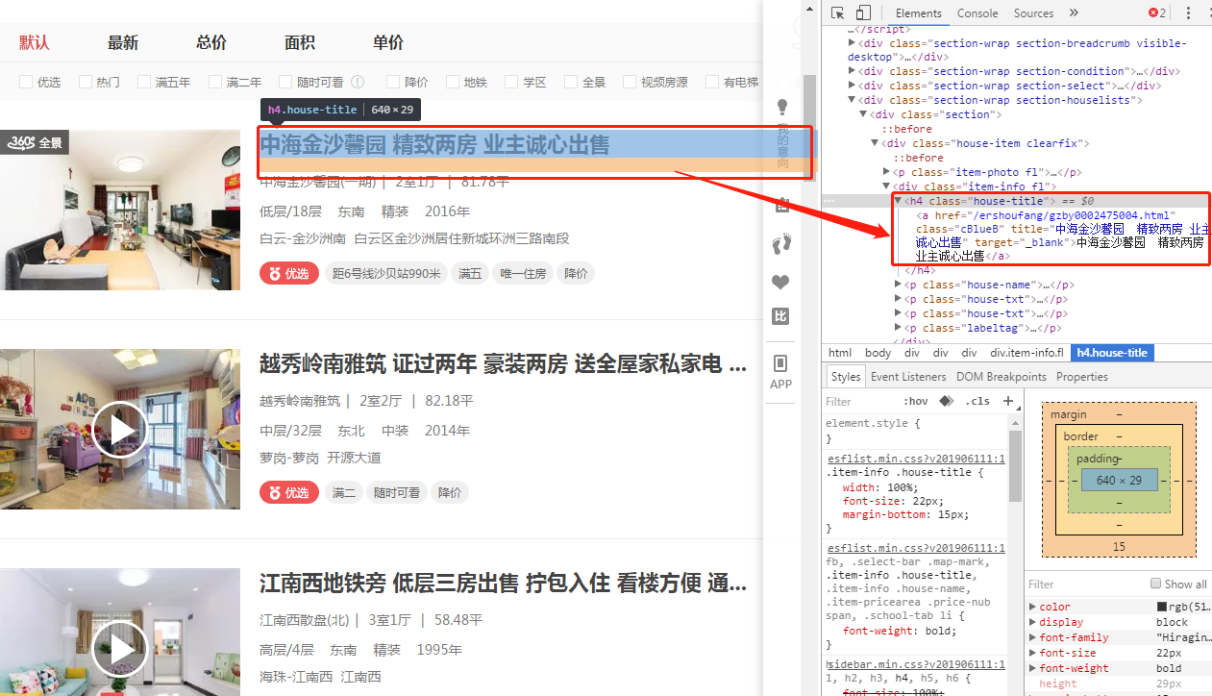Expand the computed font-family property
This screenshot has height=696, width=1212.
1032,638
